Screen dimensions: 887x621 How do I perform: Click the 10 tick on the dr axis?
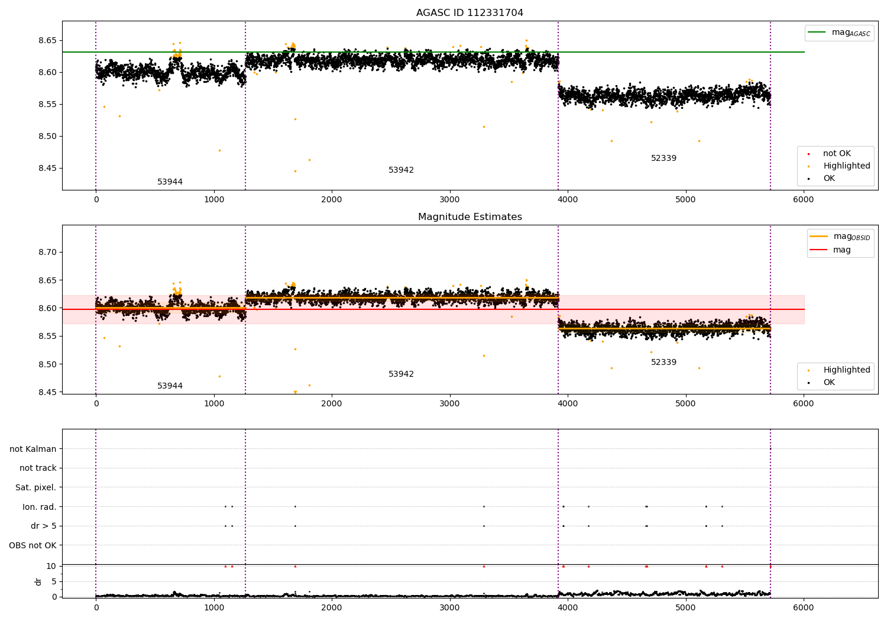51,567
